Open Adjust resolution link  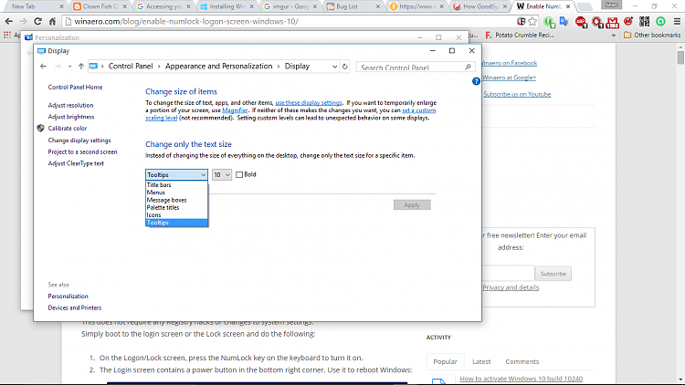pos(70,105)
